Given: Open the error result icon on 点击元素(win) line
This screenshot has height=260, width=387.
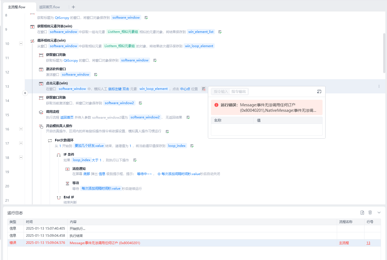Looking at the screenshot, I should coord(204,89).
